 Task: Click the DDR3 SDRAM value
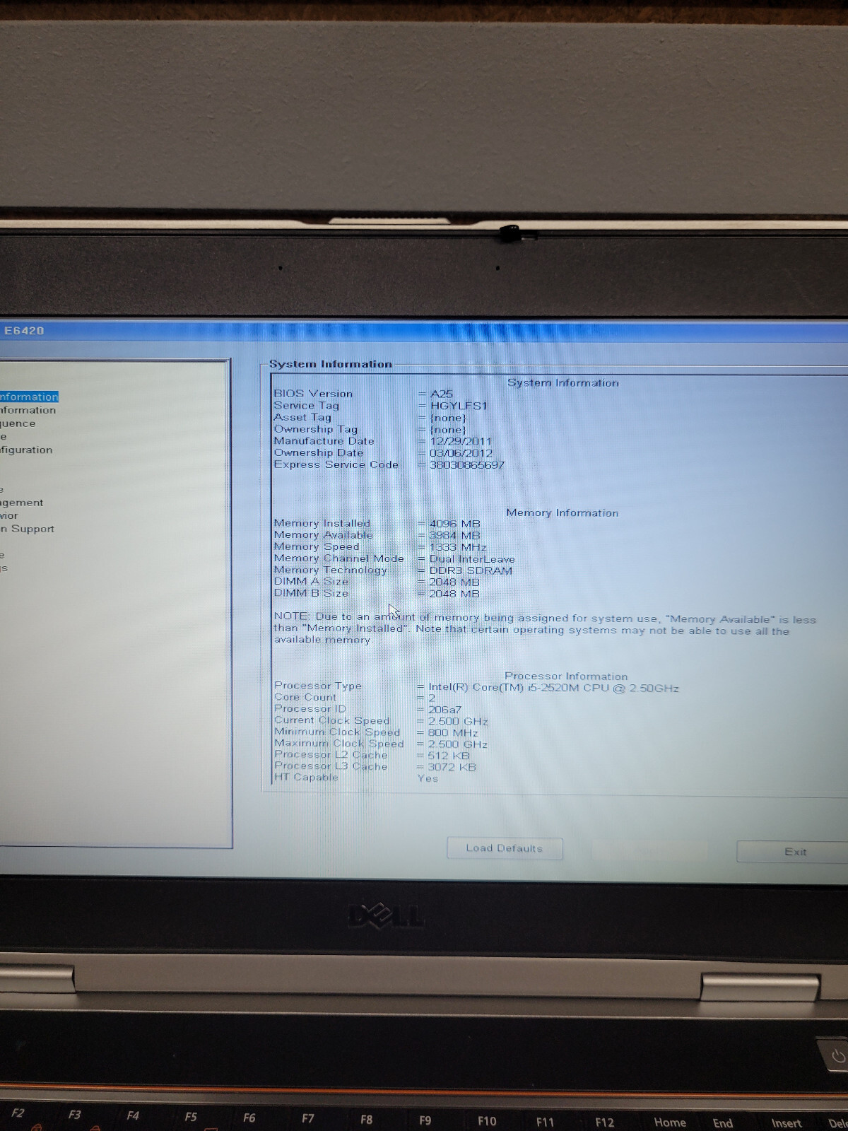[x=471, y=570]
